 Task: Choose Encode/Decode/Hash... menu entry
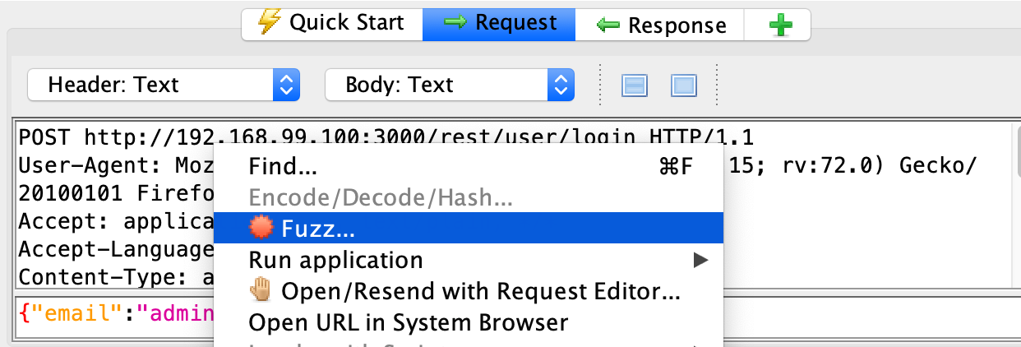469,197
